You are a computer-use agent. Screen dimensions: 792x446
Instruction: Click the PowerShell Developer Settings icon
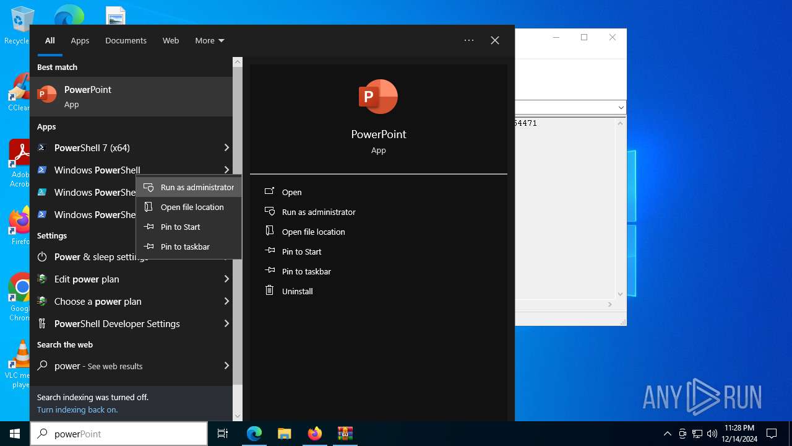tap(42, 323)
